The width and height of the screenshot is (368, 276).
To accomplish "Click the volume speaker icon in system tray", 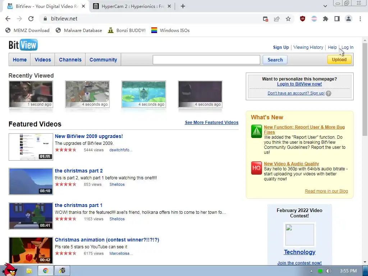I will tap(329, 271).
